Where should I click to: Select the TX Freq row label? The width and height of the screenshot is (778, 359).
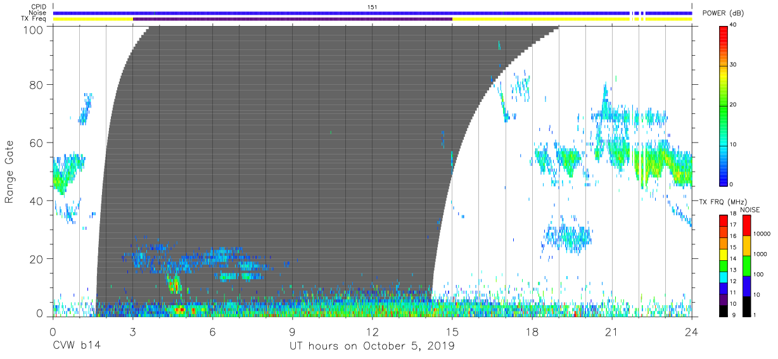tap(34, 18)
